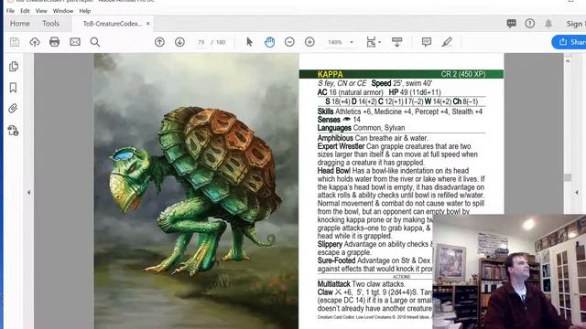Image resolution: width=586 pixels, height=329 pixels.
Task: Click the vertical scrollbar thumb
Action: pos(568,177)
